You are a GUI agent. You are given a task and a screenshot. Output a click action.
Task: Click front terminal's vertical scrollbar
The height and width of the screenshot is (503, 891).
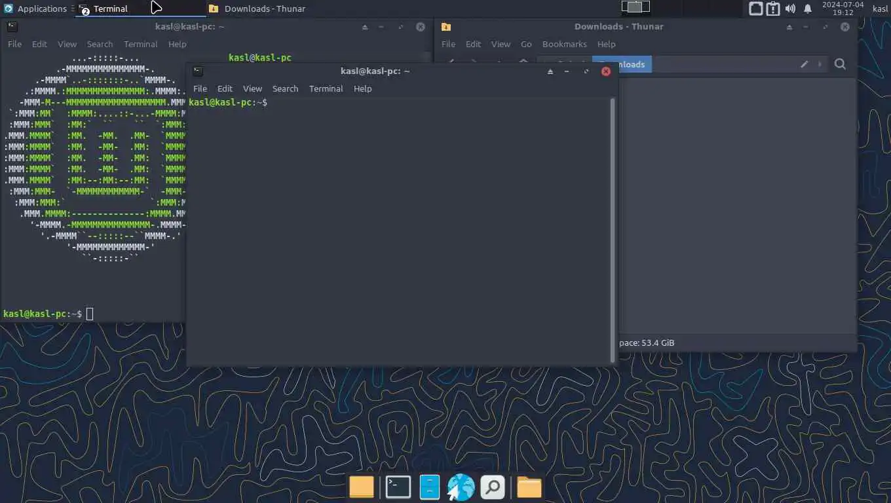(x=613, y=230)
